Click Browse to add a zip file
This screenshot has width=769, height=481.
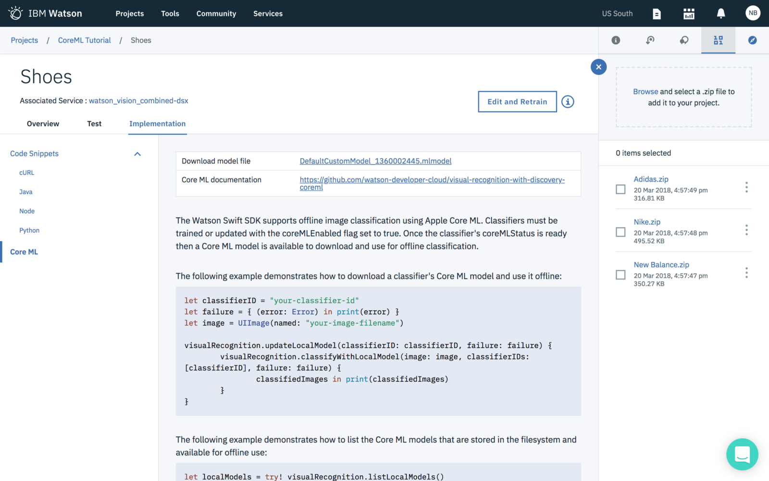pos(645,91)
